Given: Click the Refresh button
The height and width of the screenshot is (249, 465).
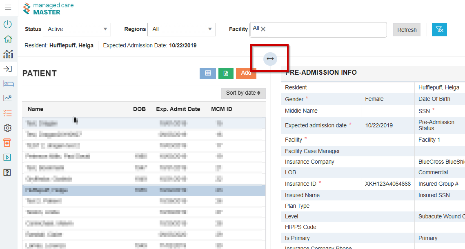Looking at the screenshot, I should pos(407,30).
